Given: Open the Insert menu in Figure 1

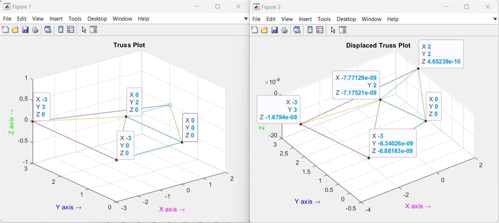Looking at the screenshot, I should click(x=56, y=19).
